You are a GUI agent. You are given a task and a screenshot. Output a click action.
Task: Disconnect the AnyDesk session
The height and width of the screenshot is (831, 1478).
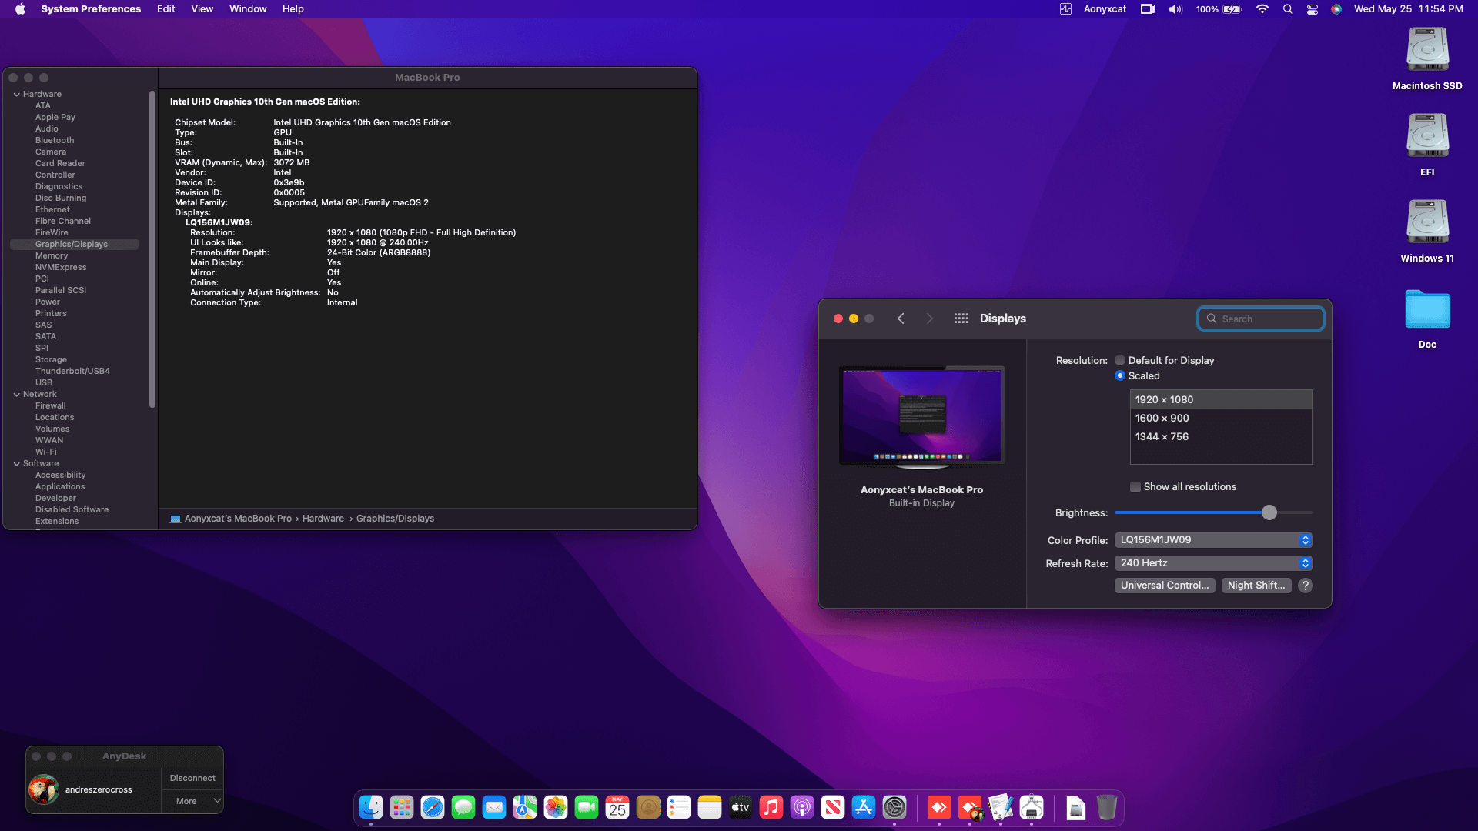pos(192,778)
